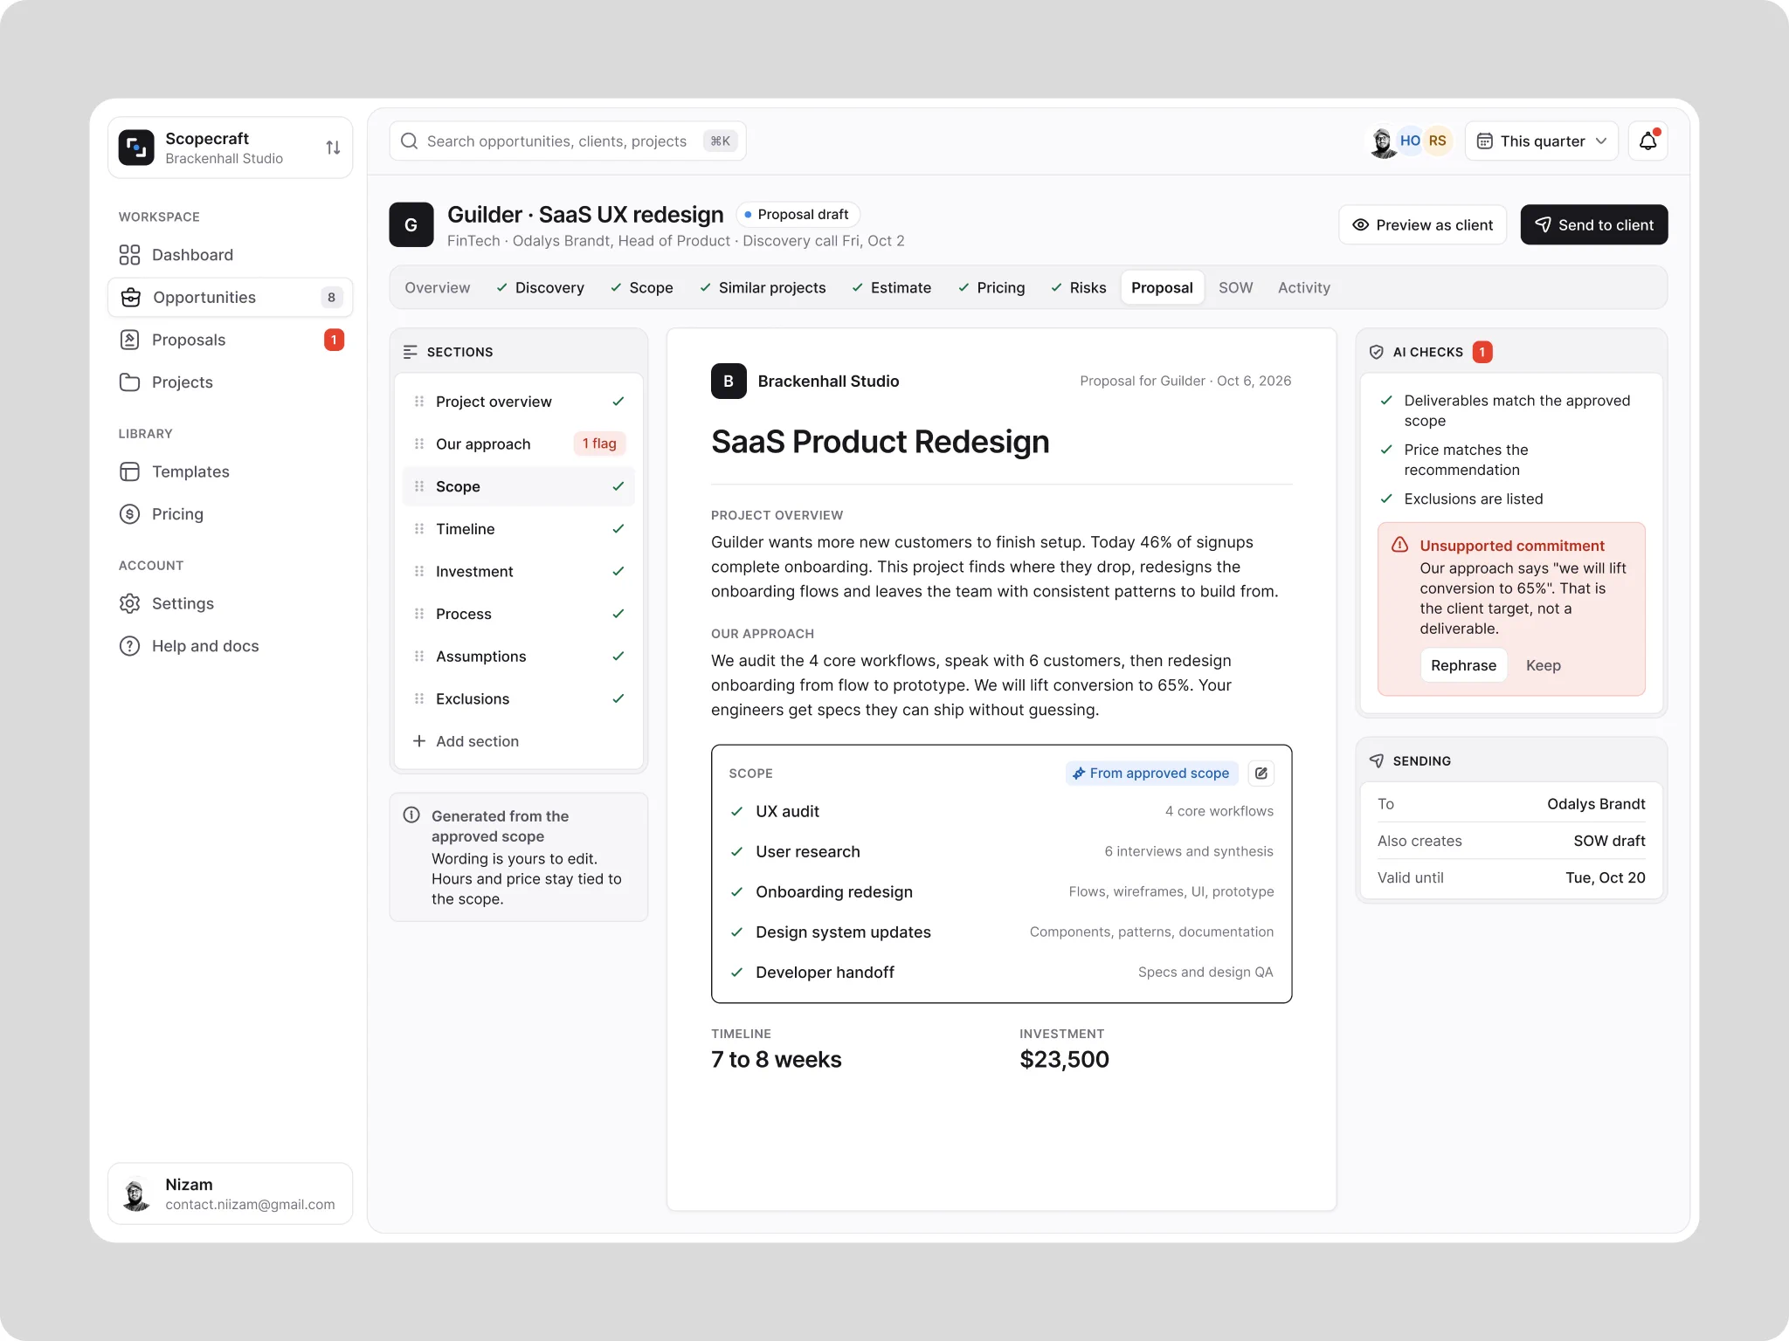Focus the search opportunities field

coord(568,141)
